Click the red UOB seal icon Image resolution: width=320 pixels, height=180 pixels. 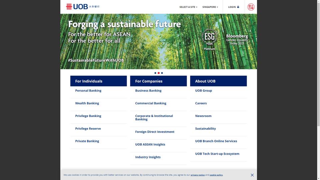tap(251, 7)
